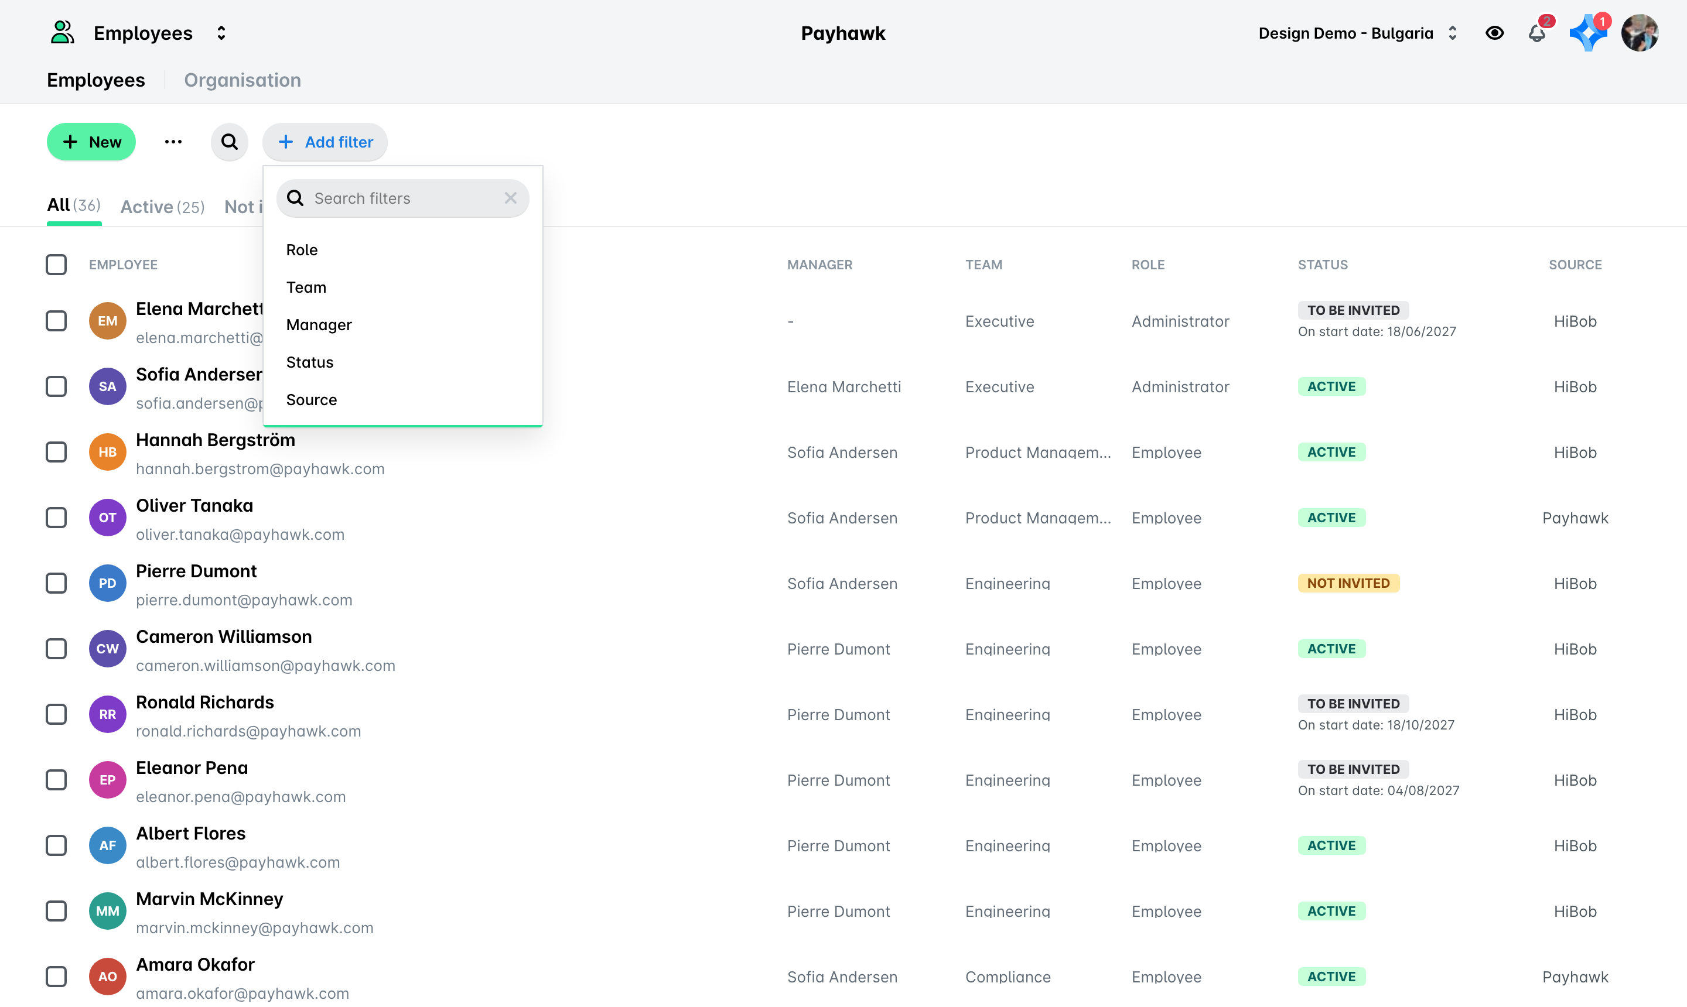Click the CW avatar for Cameron Williamson
1687x1007 pixels.
click(107, 649)
